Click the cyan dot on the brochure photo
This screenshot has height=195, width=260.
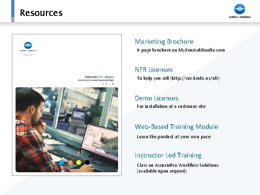pyautogui.click(x=61, y=162)
